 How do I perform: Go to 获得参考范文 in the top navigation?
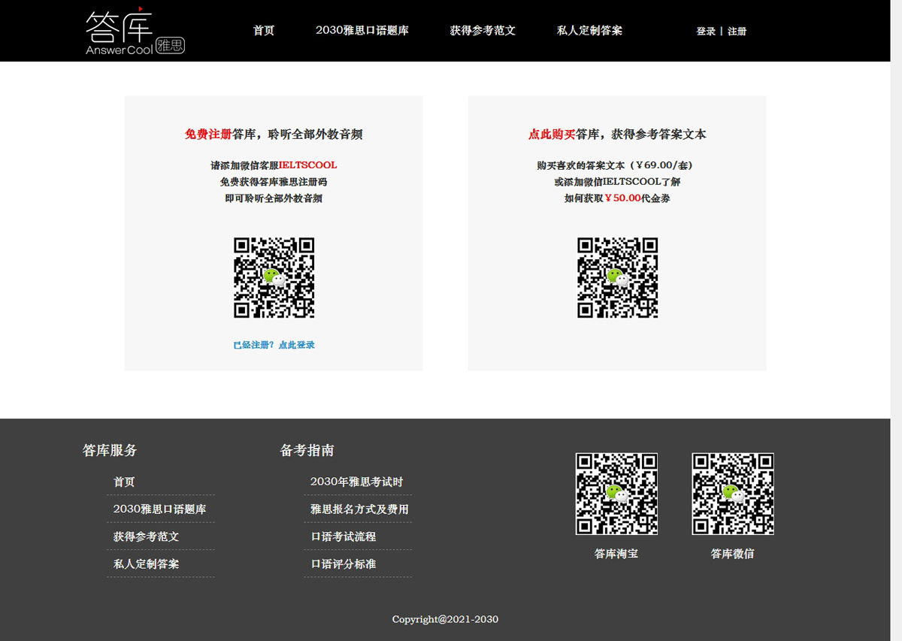tap(483, 31)
